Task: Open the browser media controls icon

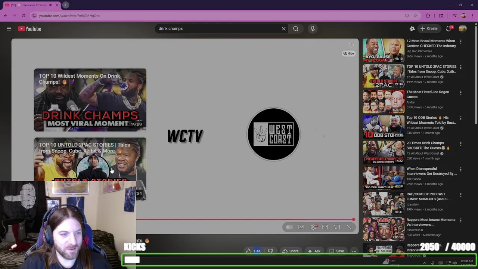Action: [454, 16]
